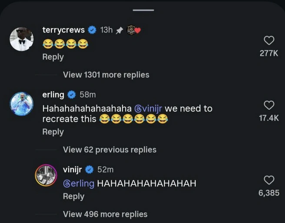Like erling's comment using the heart
This screenshot has height=223, width=285.
coord(269,105)
